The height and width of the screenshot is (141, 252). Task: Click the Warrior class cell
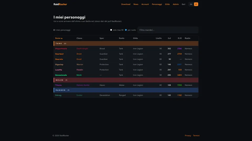[80, 64]
